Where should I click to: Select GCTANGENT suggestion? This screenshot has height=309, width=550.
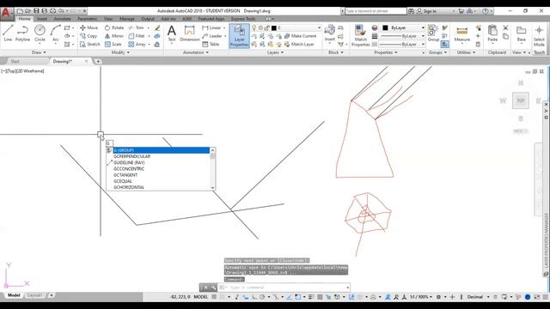click(x=158, y=175)
